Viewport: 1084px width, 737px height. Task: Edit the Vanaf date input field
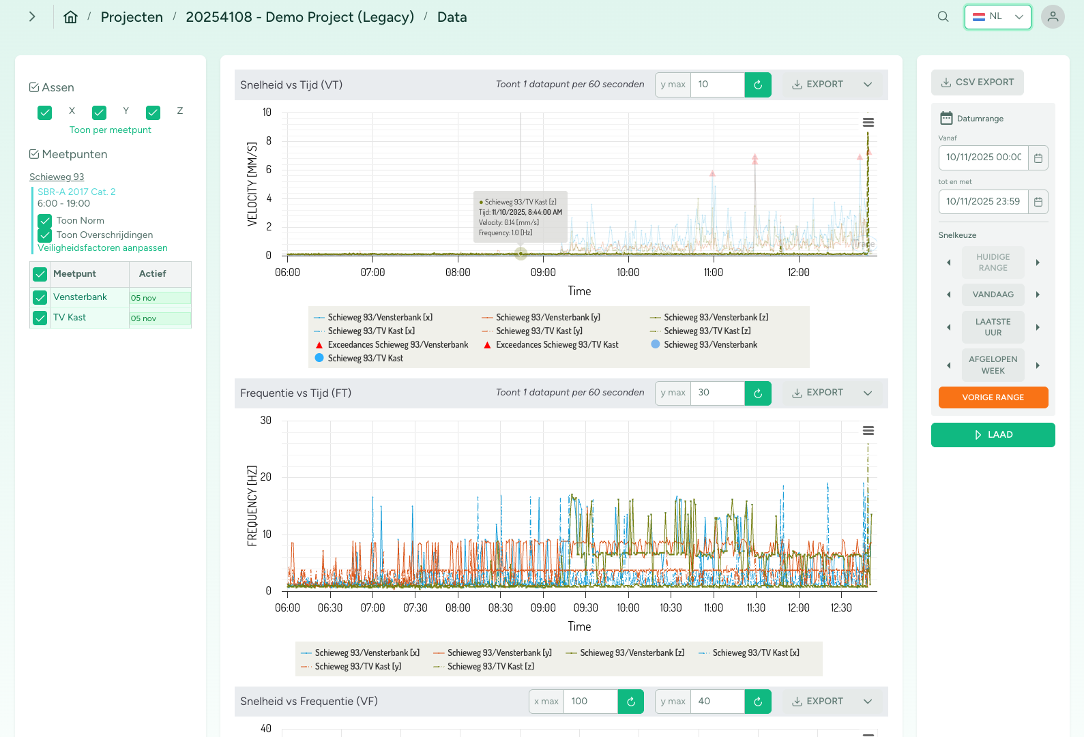(x=983, y=157)
